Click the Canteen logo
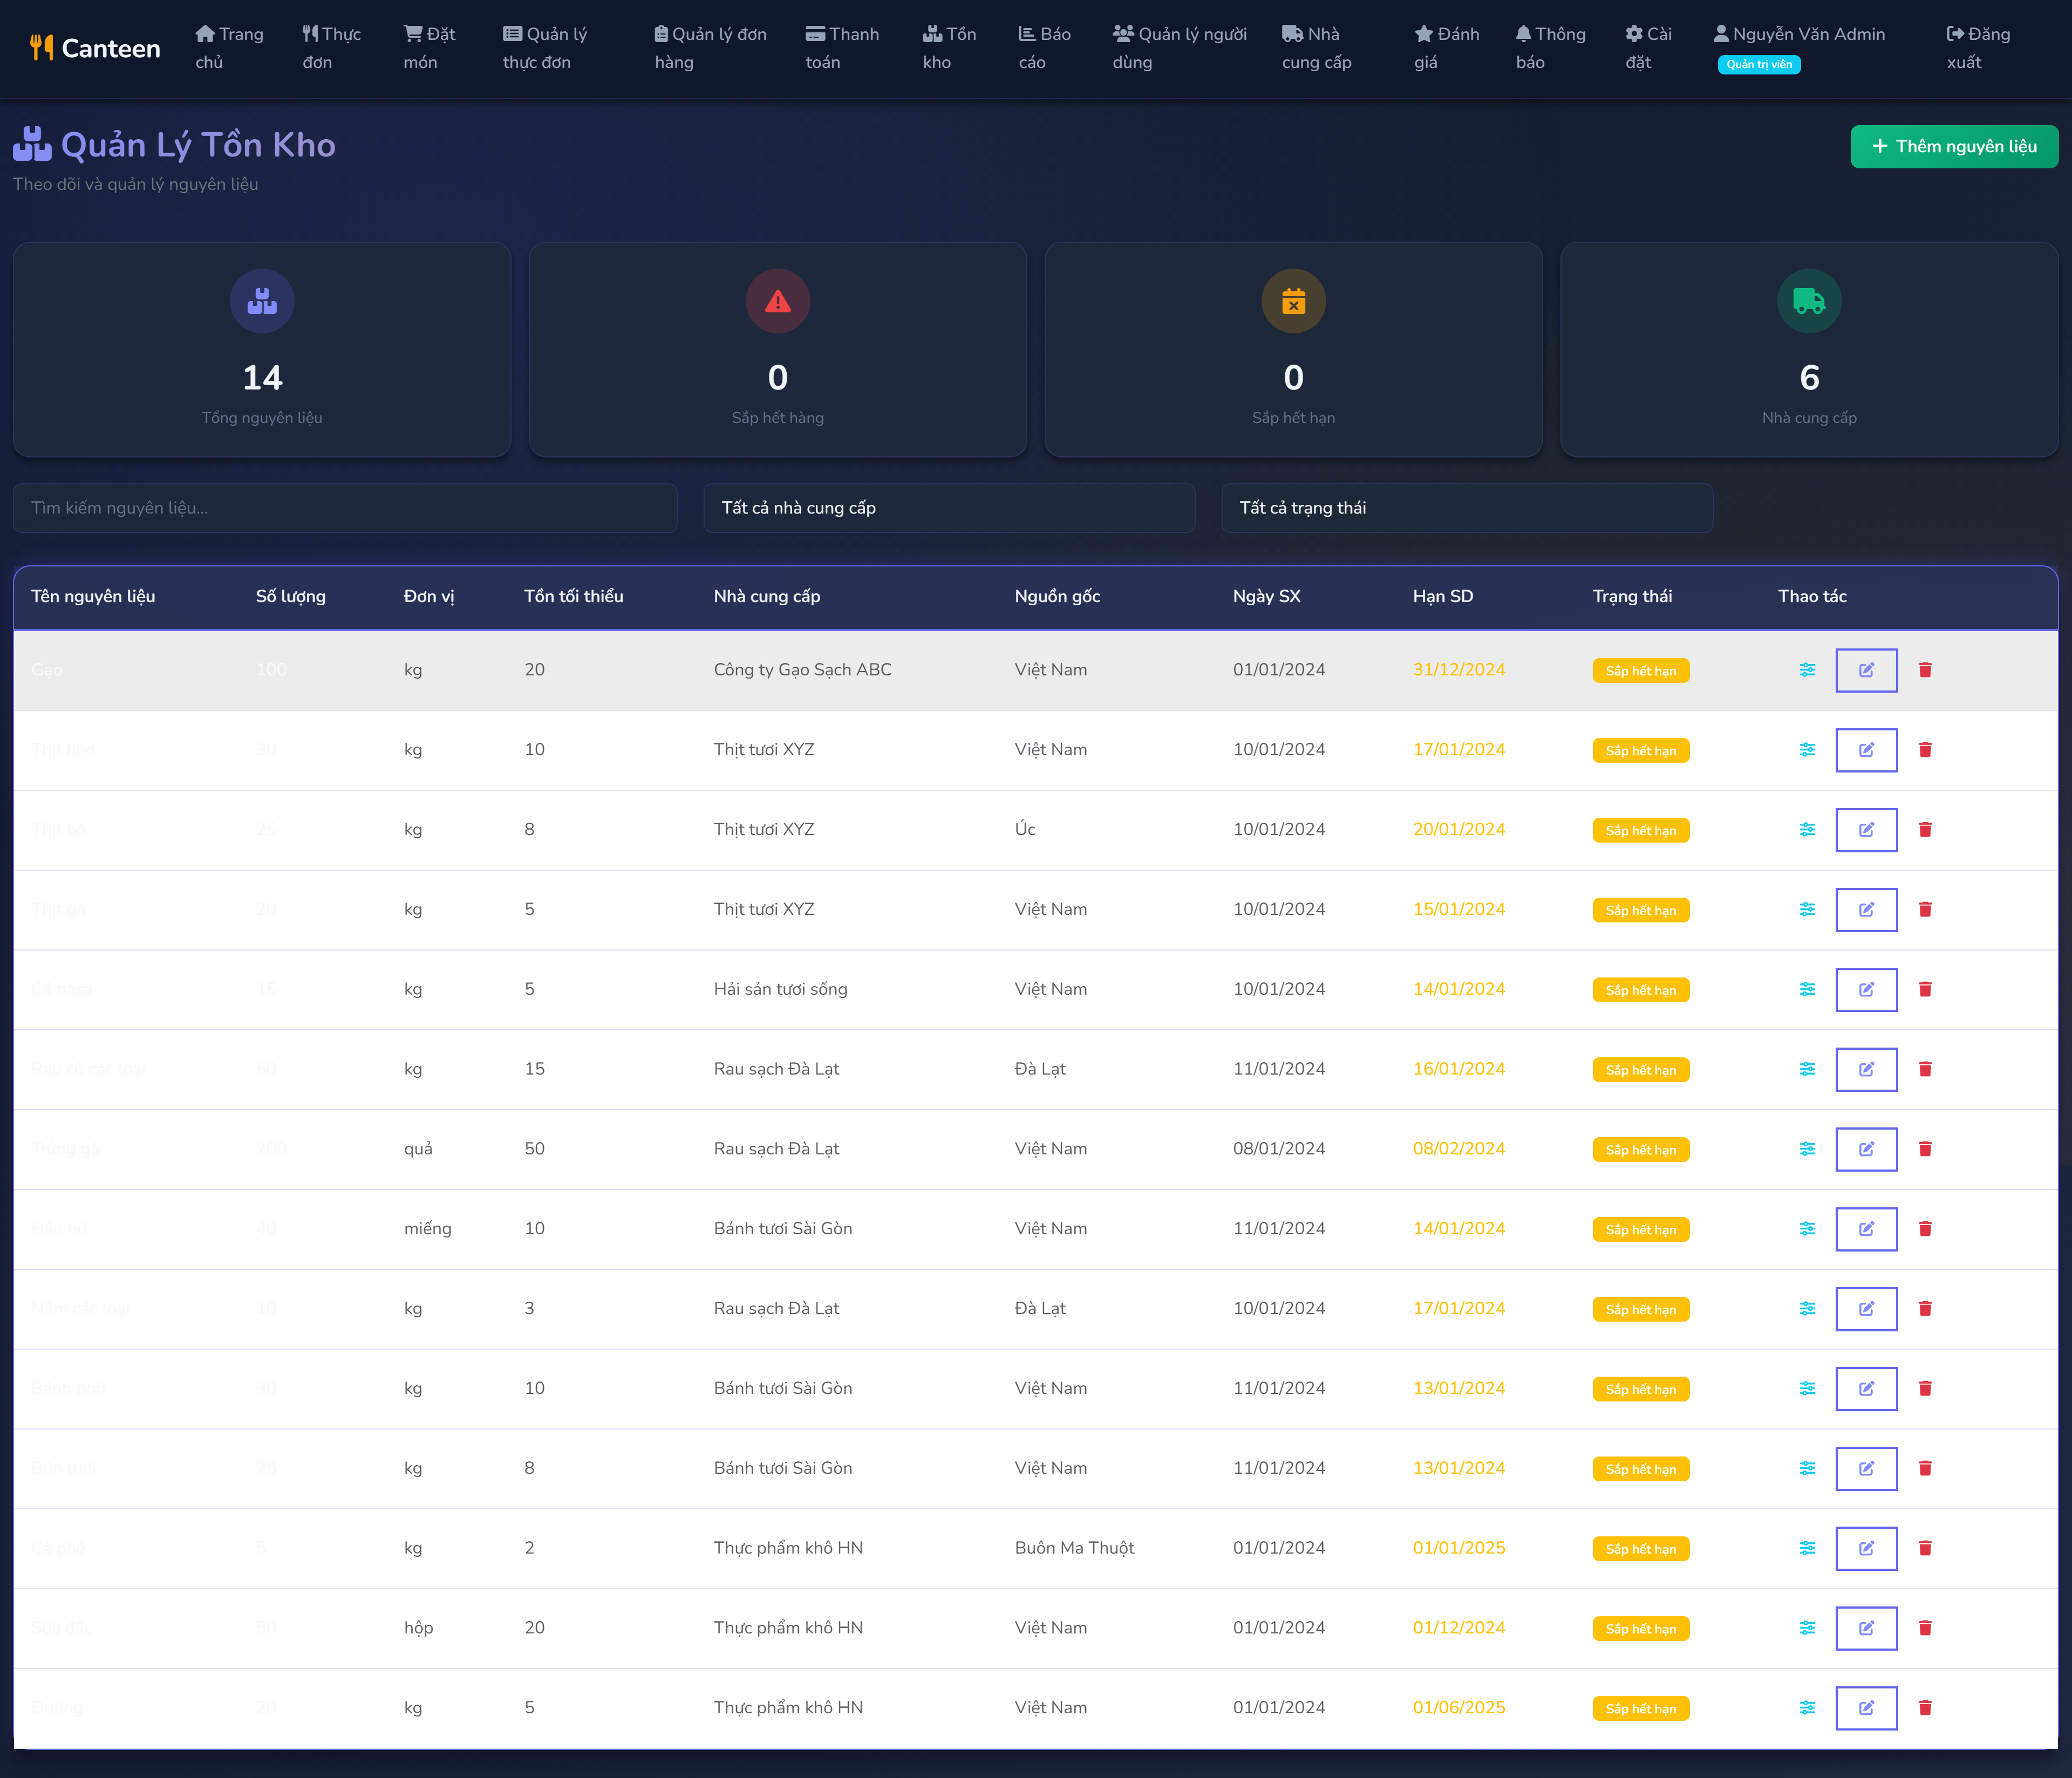This screenshot has width=2072, height=1778. coord(95,48)
